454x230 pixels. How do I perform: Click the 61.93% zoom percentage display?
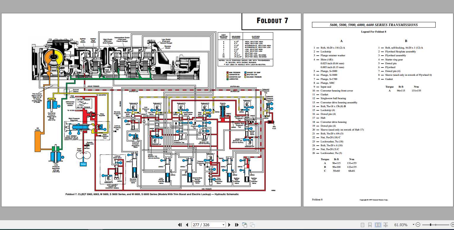coord(401,225)
